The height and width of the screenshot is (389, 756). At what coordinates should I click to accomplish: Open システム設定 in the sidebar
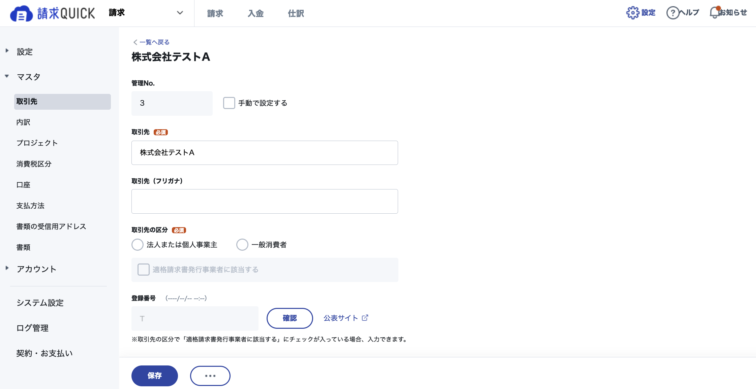pos(40,303)
